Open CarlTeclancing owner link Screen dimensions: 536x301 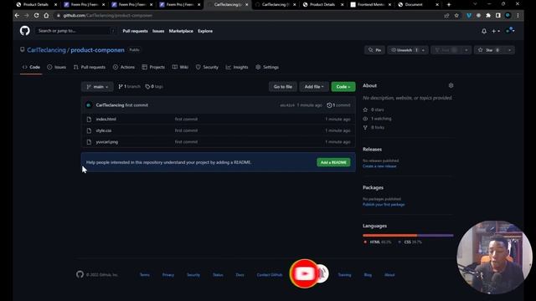[47, 50]
